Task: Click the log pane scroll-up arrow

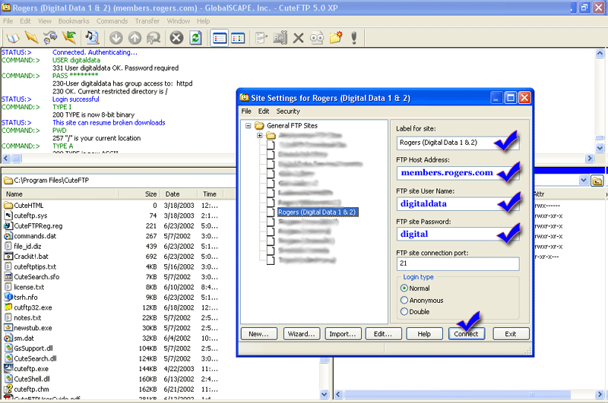Action: point(600,53)
